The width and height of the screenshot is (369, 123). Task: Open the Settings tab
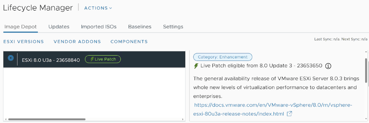[x=173, y=27]
